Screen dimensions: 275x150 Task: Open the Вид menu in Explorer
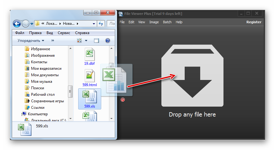coord(50,33)
